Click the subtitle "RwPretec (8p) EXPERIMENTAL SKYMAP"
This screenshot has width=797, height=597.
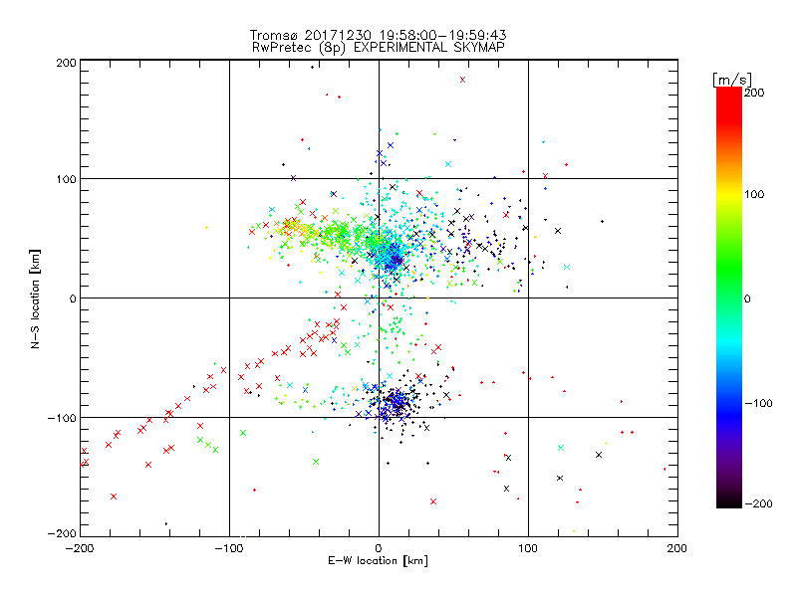pos(379,47)
